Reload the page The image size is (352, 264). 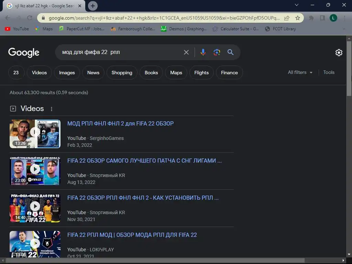(30, 18)
